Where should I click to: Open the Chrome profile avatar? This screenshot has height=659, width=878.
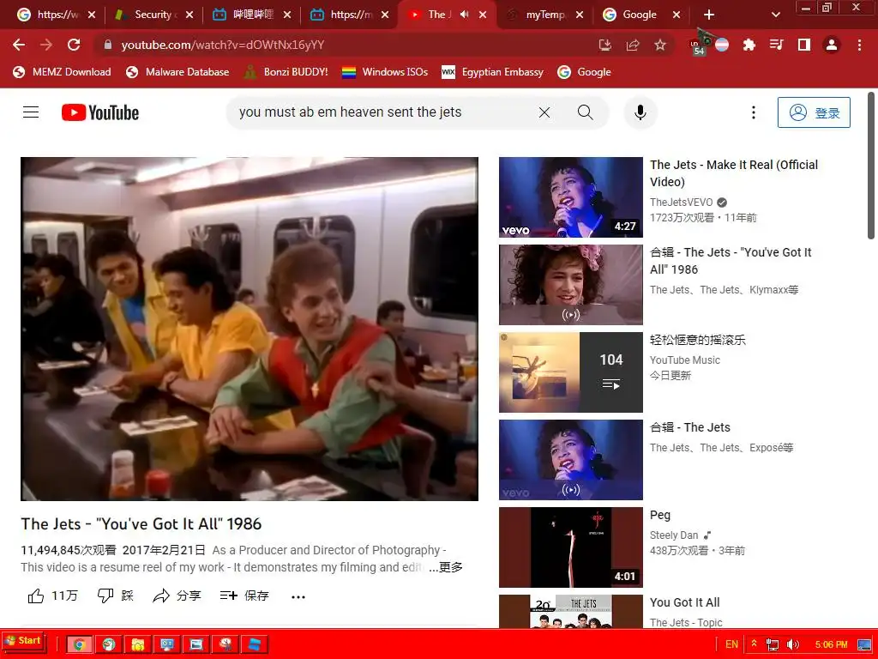coord(832,45)
